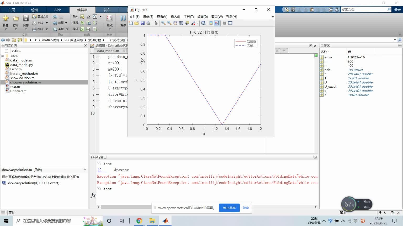Toggle the Pan hand tool in Figure 3

[175, 23]
